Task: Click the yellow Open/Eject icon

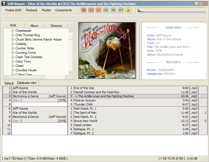Action: 128,10
